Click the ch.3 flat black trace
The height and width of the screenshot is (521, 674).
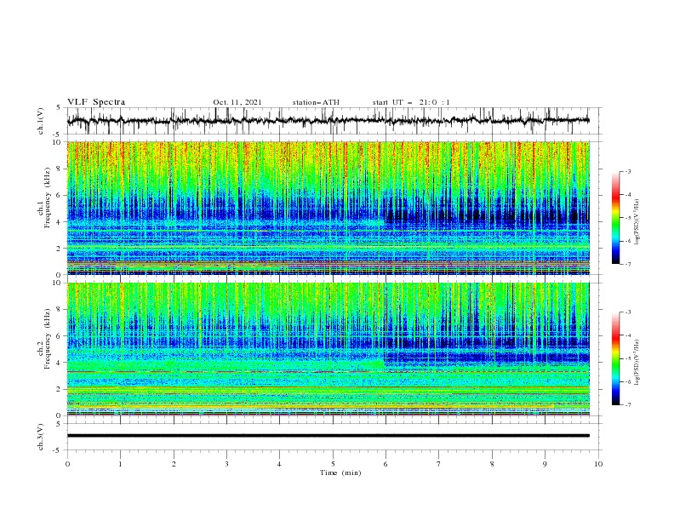(328, 436)
